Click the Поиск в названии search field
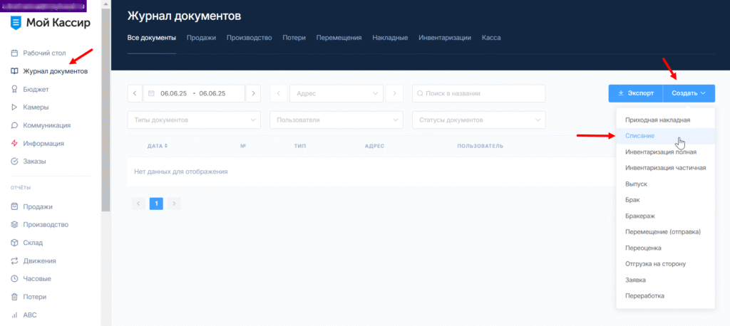The width and height of the screenshot is (730, 326). coord(478,93)
